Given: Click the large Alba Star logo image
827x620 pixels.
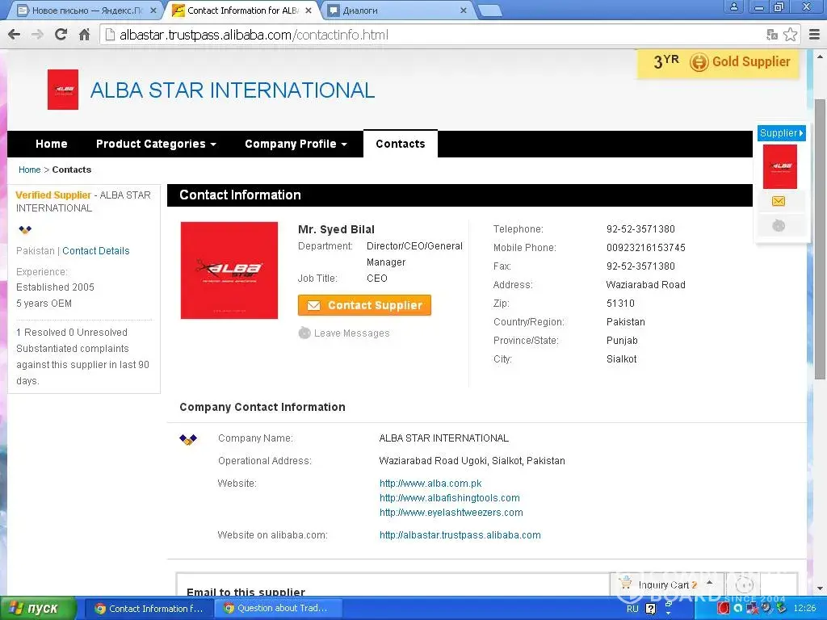Looking at the screenshot, I should click(229, 270).
